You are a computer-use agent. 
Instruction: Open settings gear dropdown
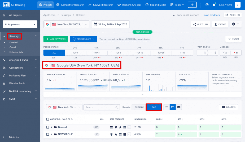(x=235, y=24)
